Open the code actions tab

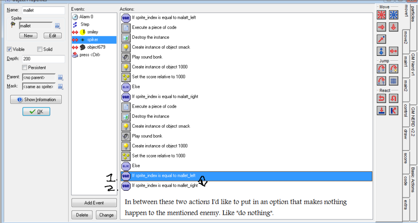pos(405,186)
